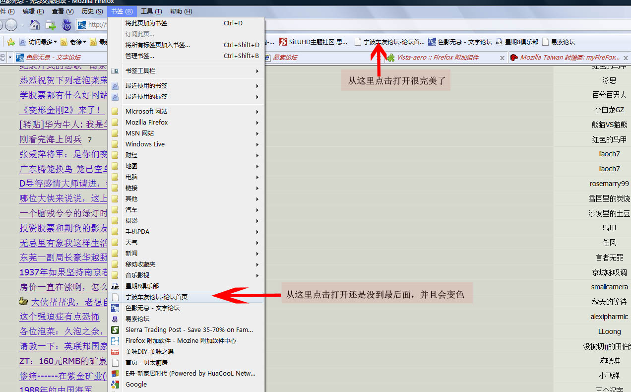This screenshot has height=392, width=631.
Task: Open the 帮助 (H) menu
Action: [181, 11]
